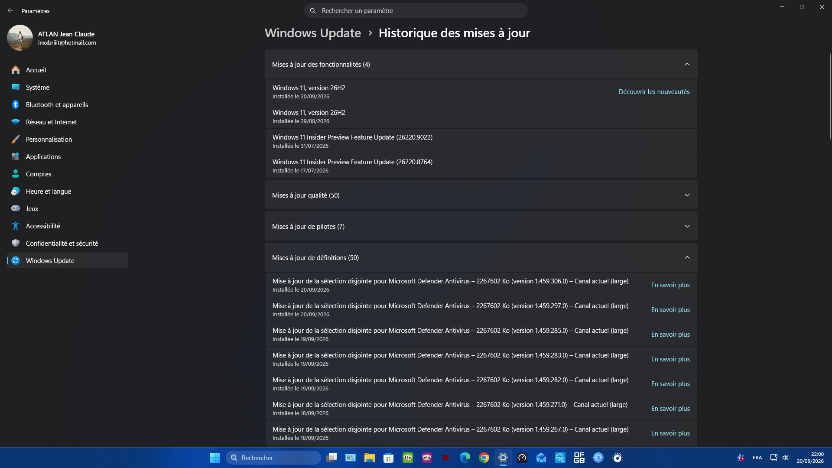
Task: Click the Task View icon on taskbar
Action: [331, 458]
